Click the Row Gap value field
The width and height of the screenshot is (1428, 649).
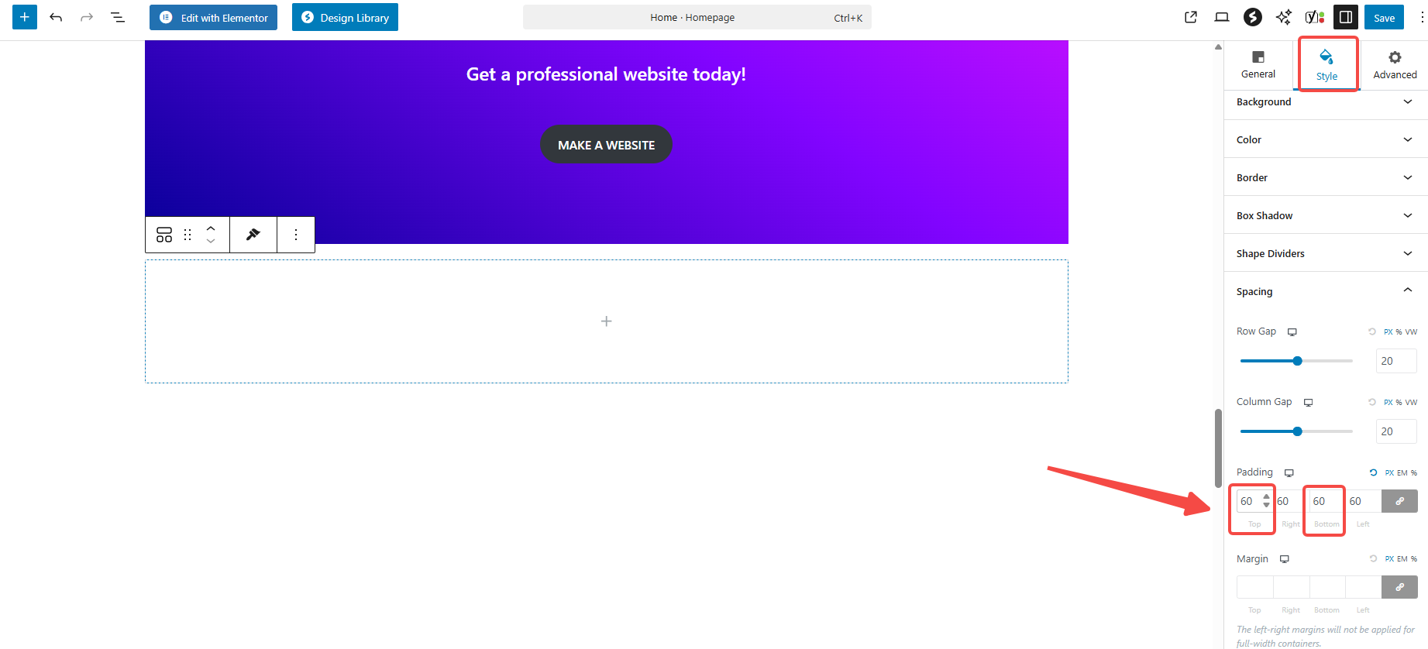[x=1396, y=361]
